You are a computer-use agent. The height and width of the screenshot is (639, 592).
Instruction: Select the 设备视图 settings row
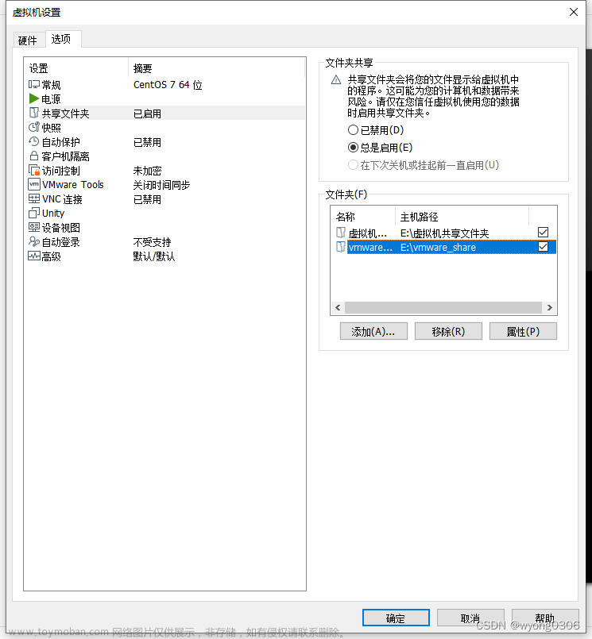coord(164,227)
